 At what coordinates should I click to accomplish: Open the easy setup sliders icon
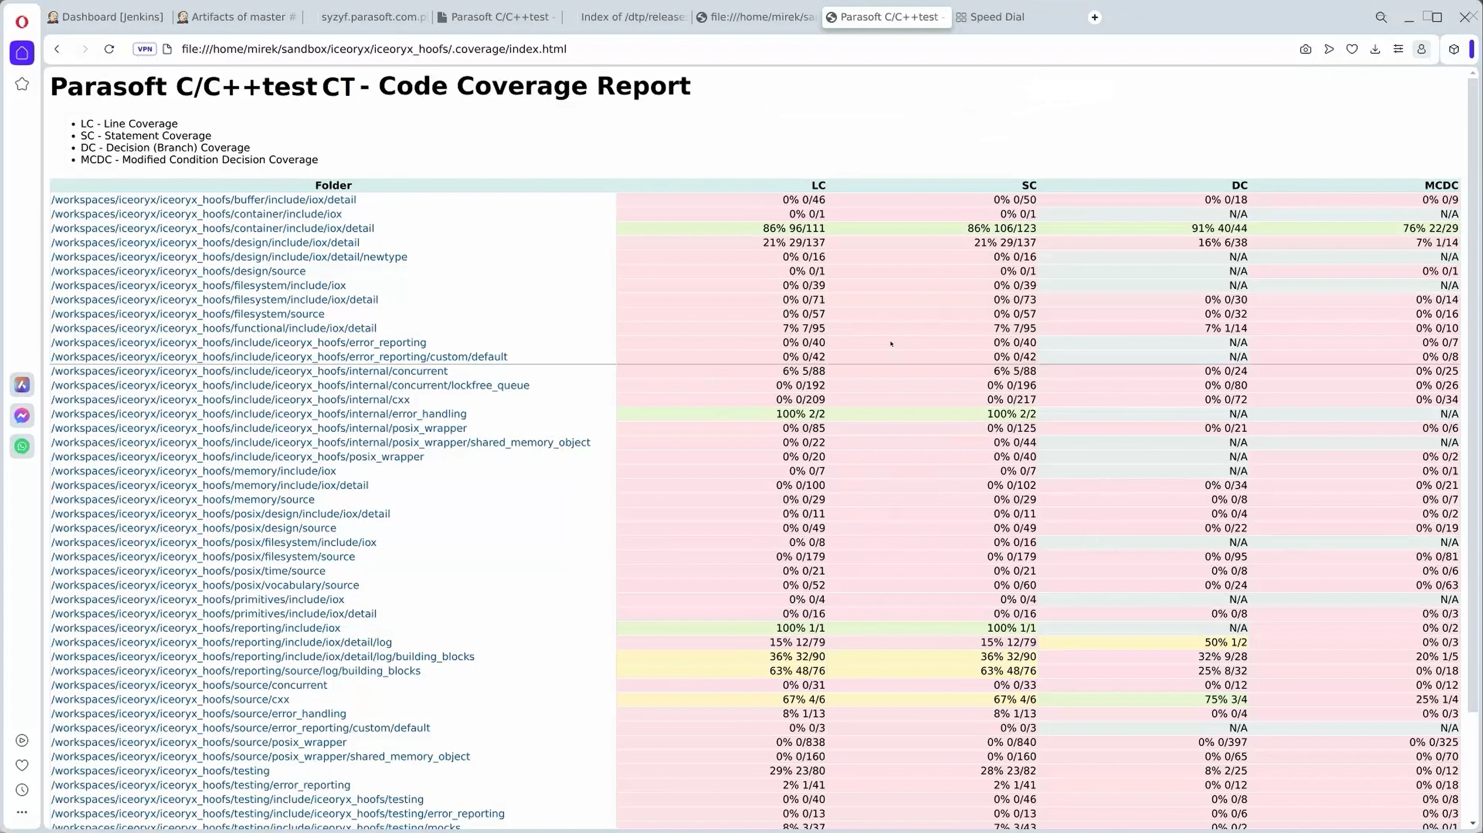coord(1398,49)
